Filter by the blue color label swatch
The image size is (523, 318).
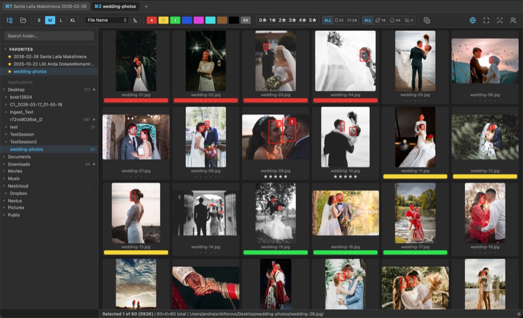tap(187, 20)
